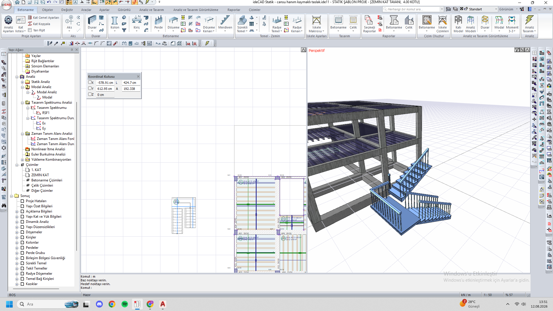Image resolution: width=553 pixels, height=311 pixels.
Task: Show the Katı Model view
Action: coord(458,24)
